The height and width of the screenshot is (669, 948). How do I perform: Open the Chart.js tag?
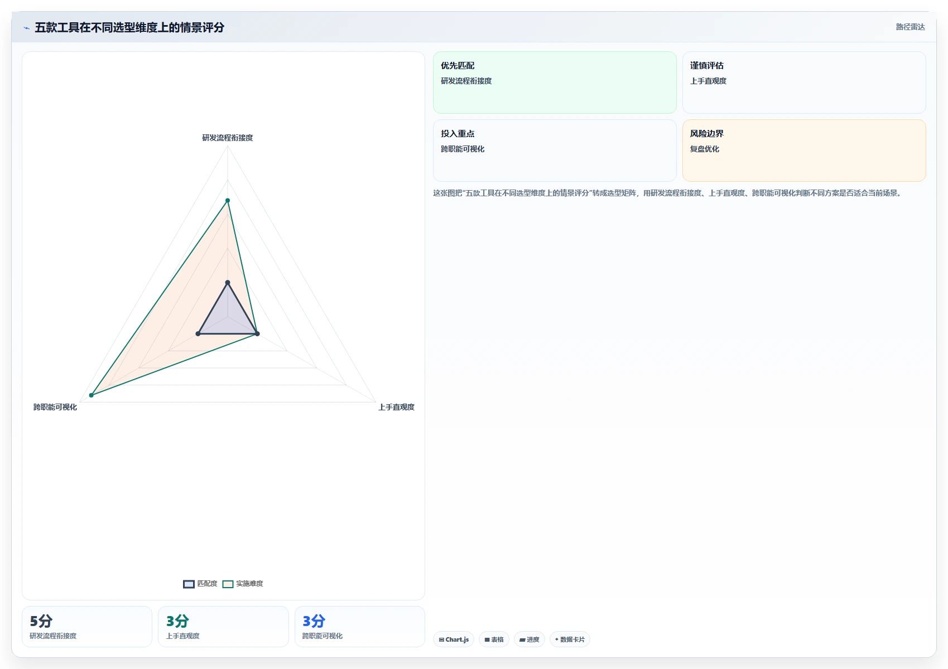coord(454,639)
